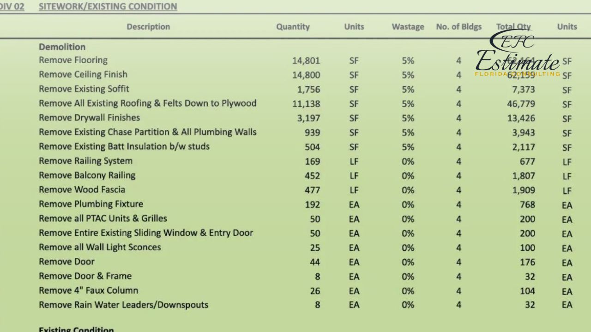Select total quantity 104
Screen dimensions: 591x332
527,291
